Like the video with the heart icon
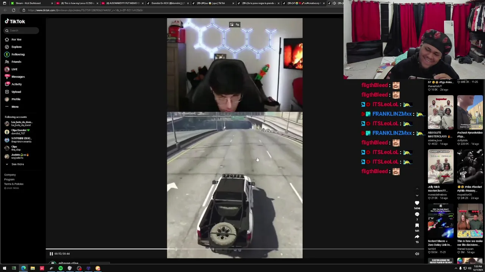 coord(417,203)
